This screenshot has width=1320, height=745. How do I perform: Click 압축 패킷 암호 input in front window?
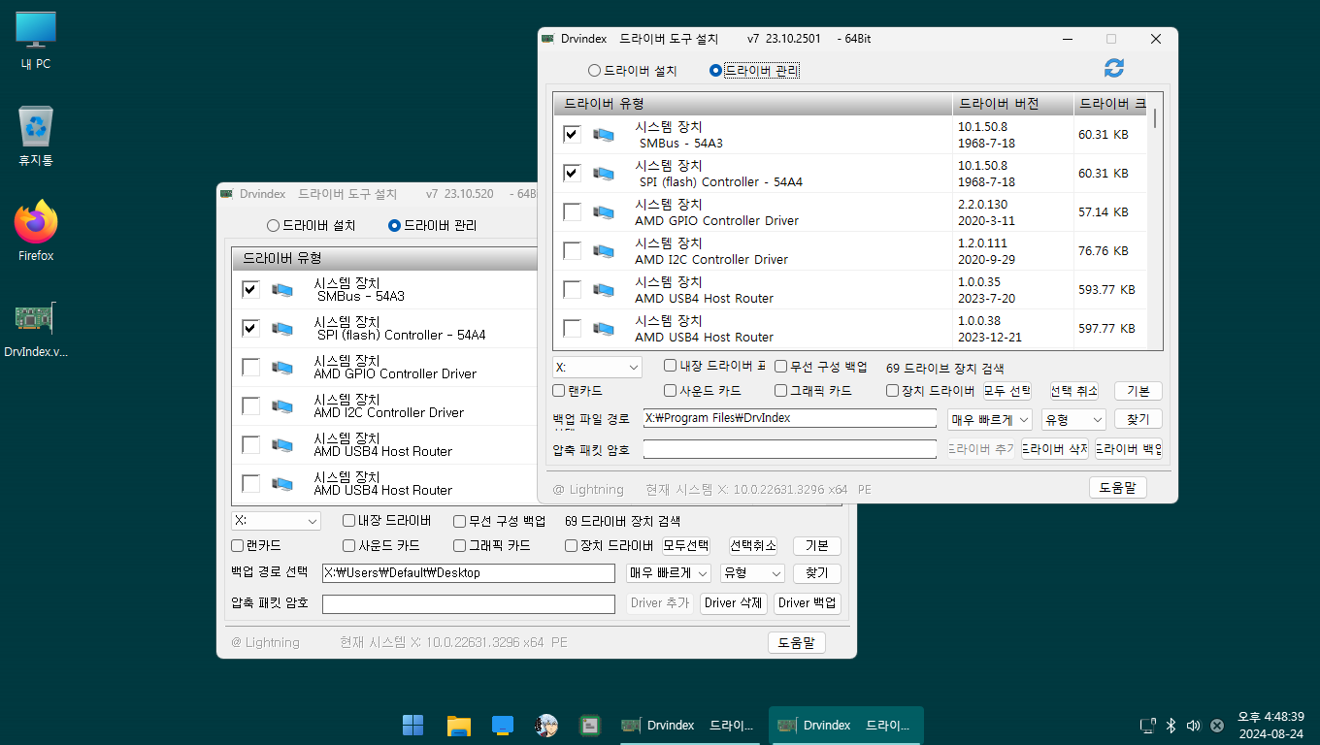(790, 450)
